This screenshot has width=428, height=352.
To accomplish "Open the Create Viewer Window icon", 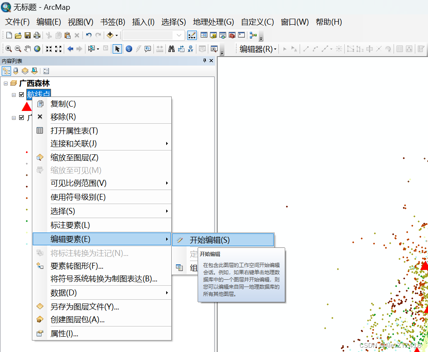I will point(214,48).
